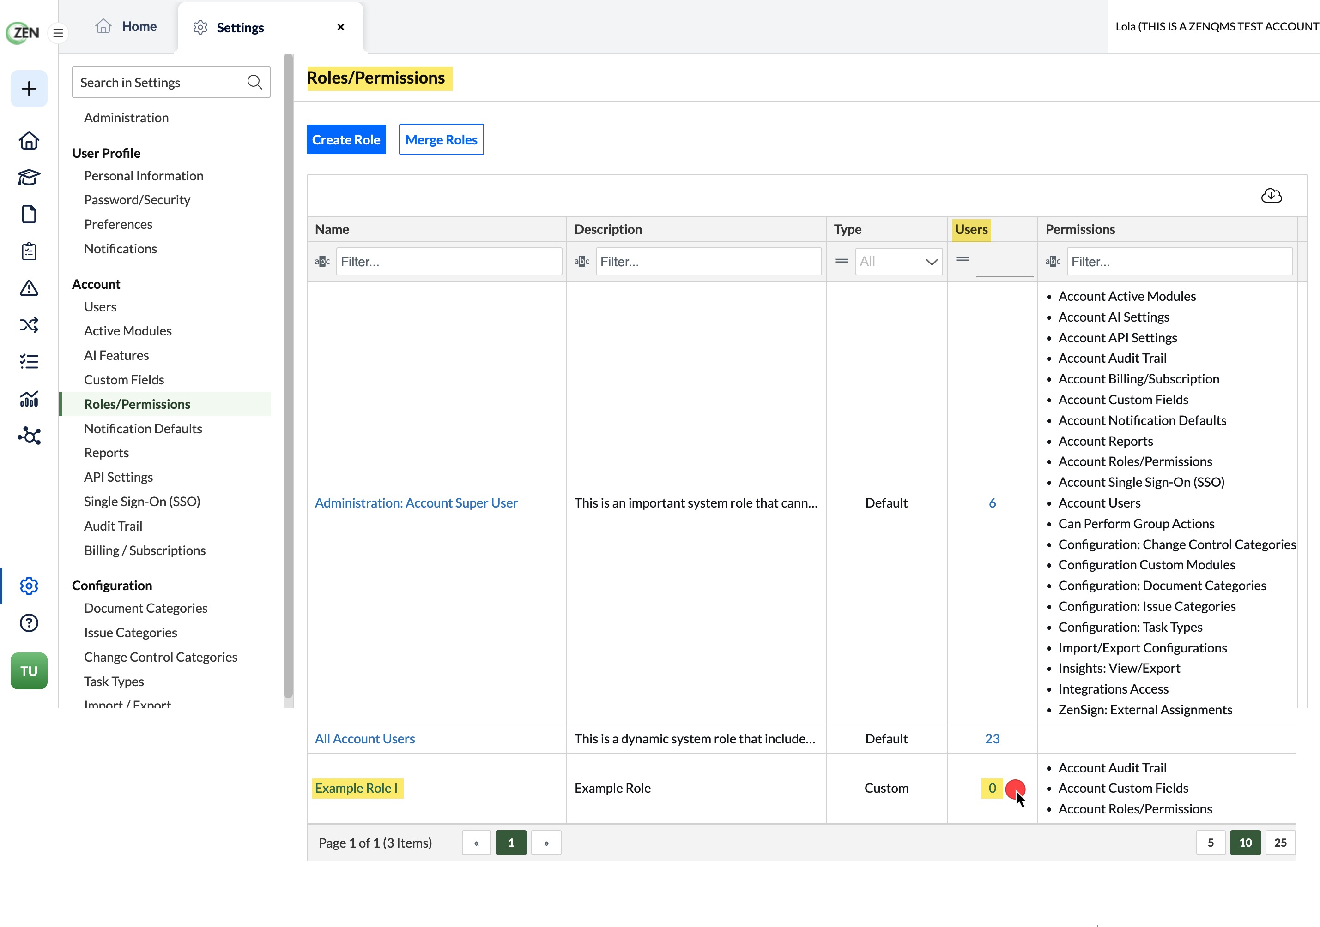
Task: Open Reports under Account
Action: 106,453
